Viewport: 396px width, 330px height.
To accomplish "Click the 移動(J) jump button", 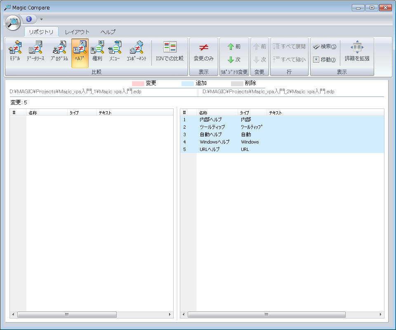I will [x=324, y=59].
